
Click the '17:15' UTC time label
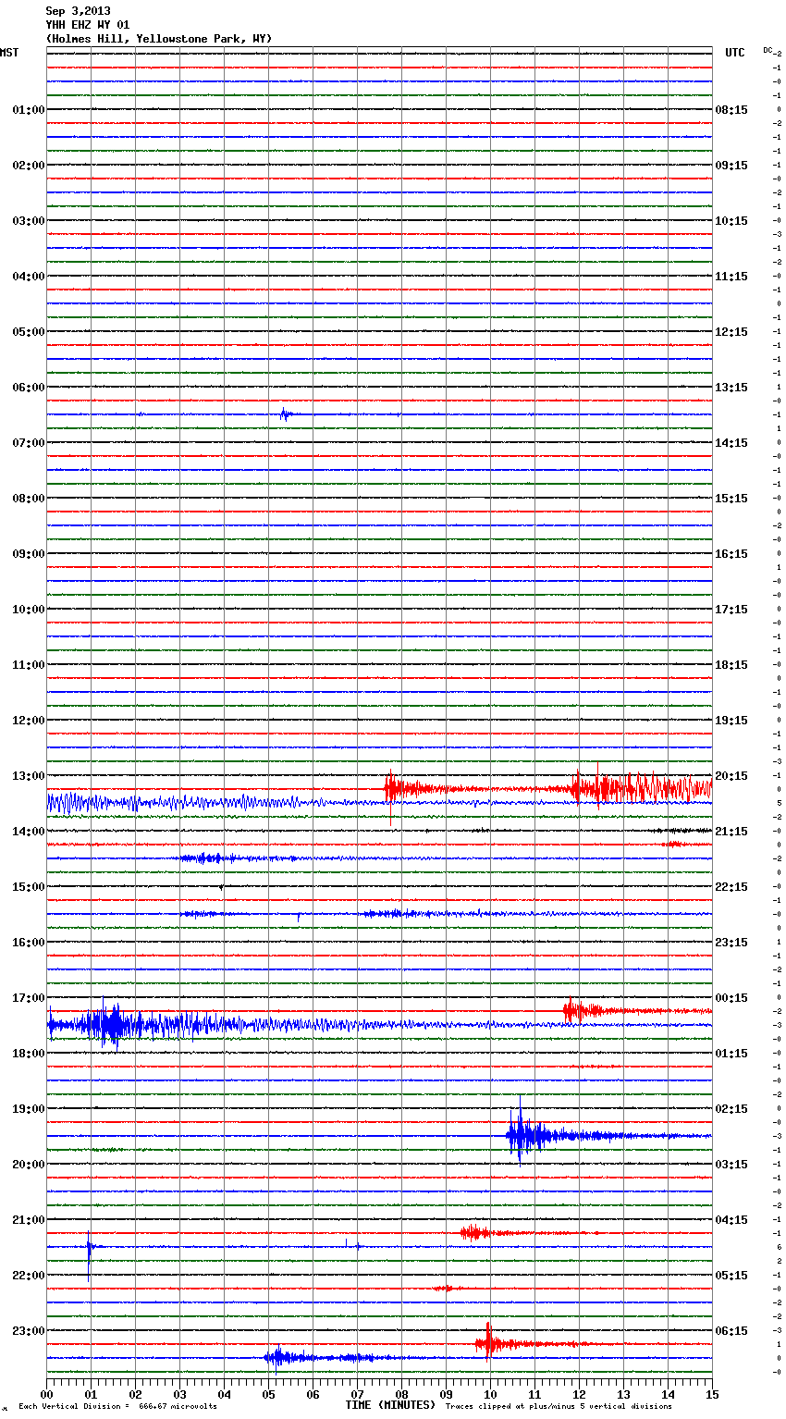731,610
